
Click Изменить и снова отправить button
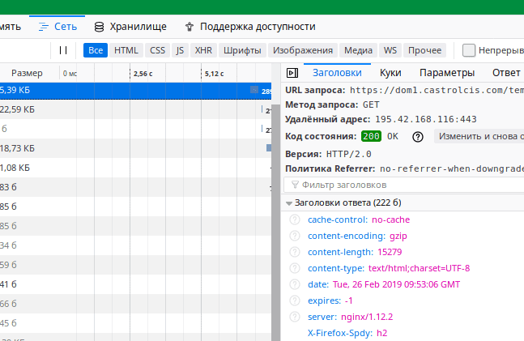click(x=479, y=136)
